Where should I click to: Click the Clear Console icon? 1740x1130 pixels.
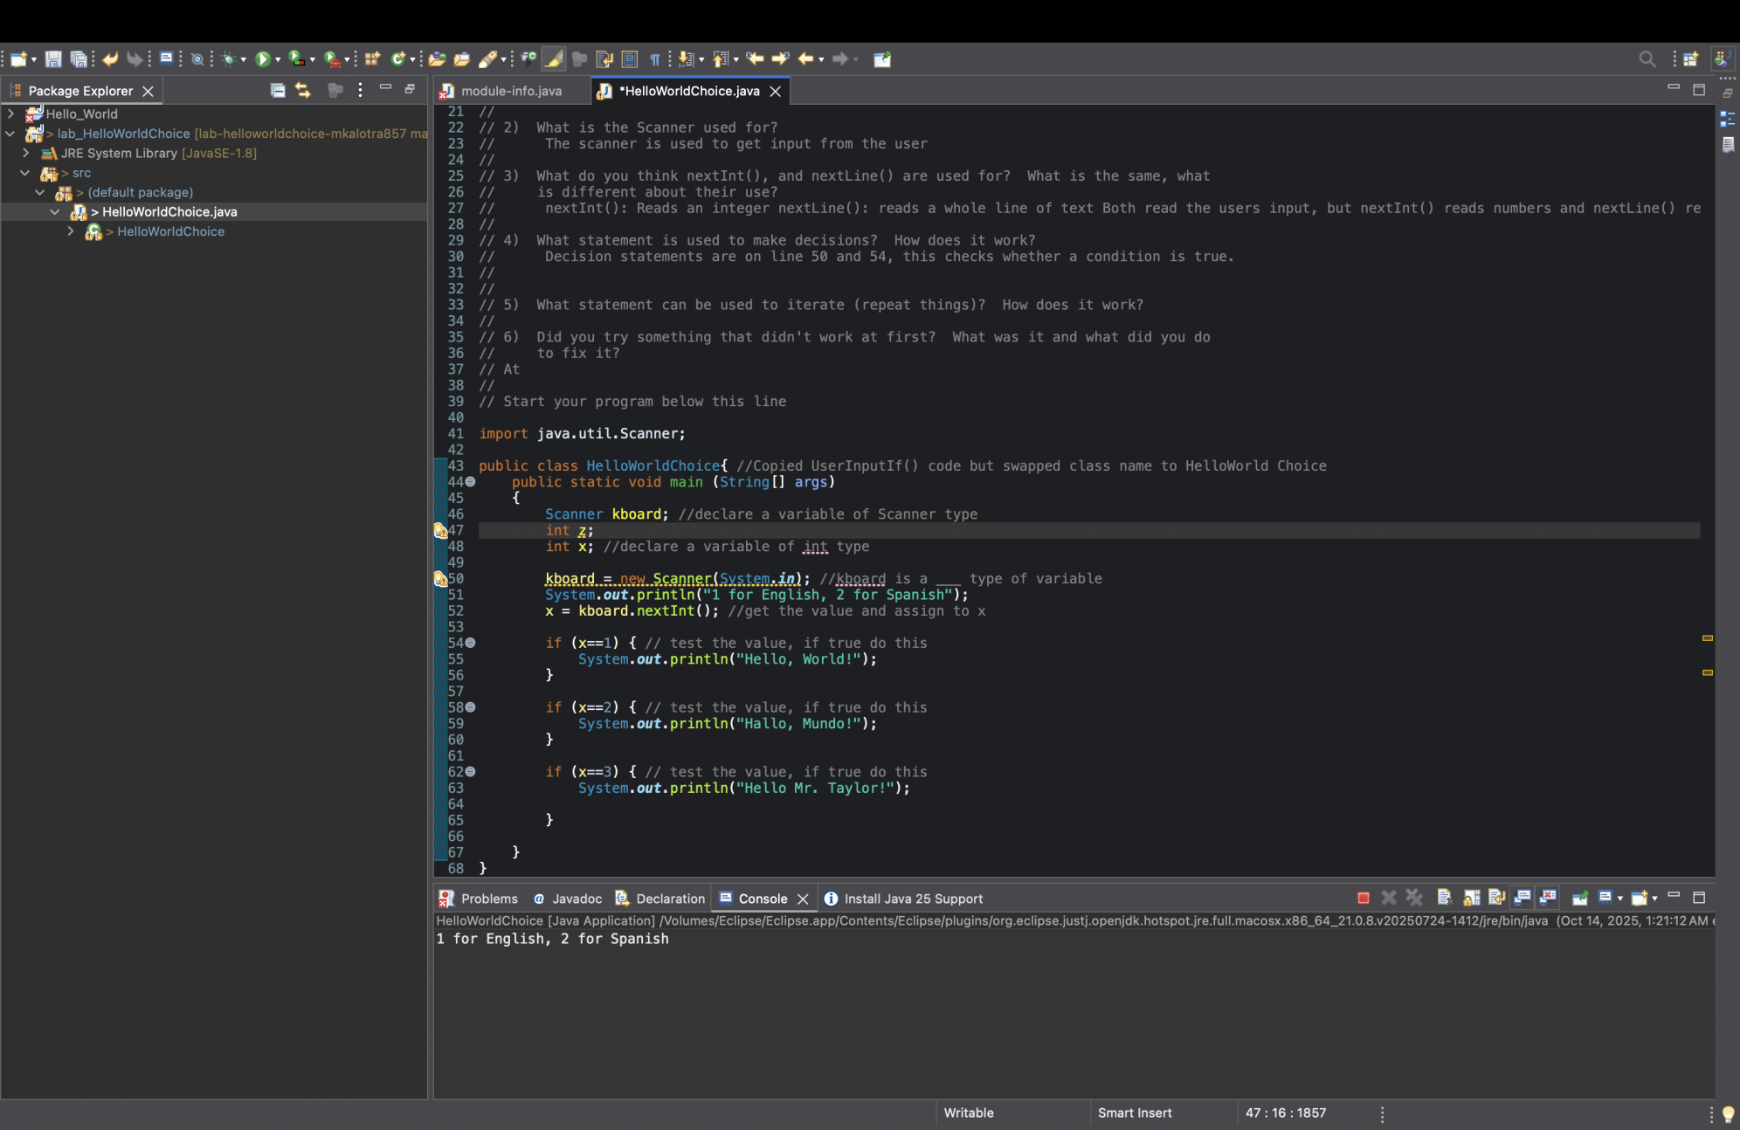pyautogui.click(x=1444, y=898)
